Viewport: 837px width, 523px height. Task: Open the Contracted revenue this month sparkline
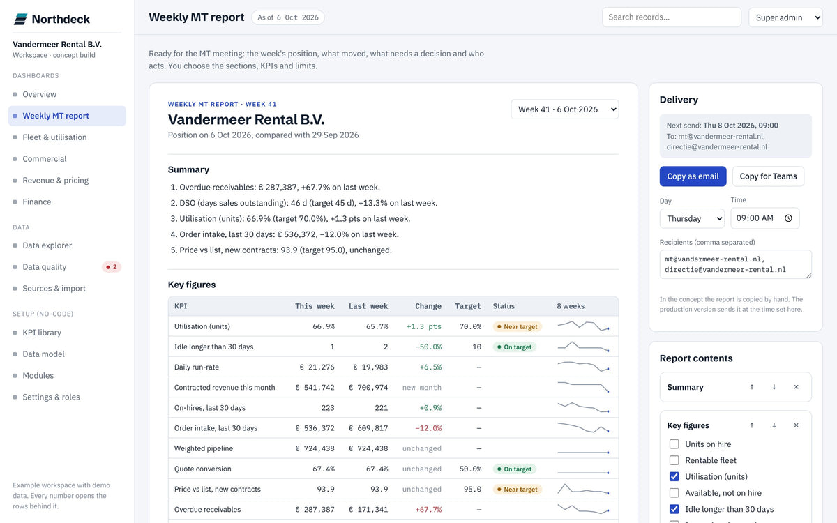point(583,387)
